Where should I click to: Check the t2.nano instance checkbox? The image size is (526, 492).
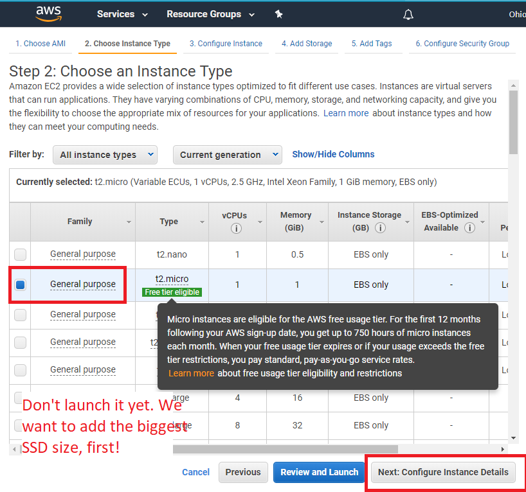(20, 254)
